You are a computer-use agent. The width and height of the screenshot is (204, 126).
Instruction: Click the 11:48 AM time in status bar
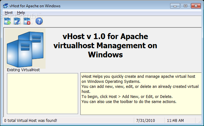point(175,121)
